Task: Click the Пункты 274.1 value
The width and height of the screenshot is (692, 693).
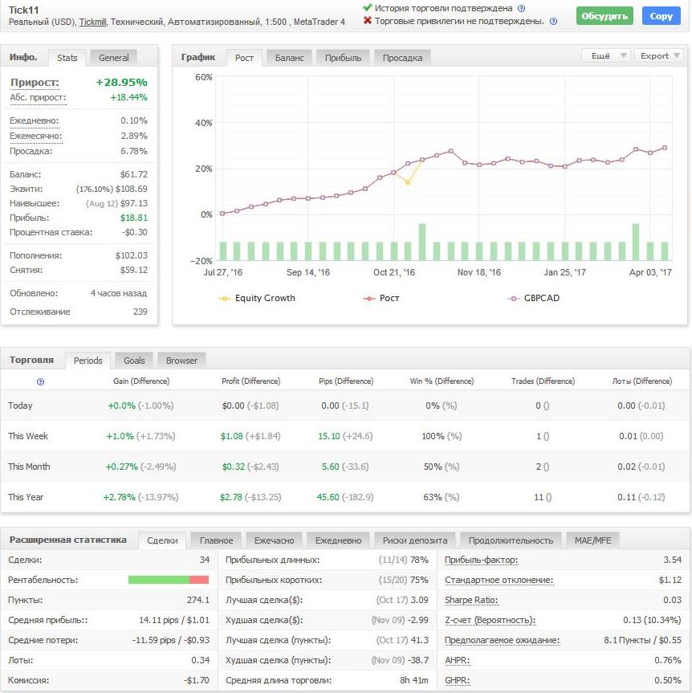Action: click(x=198, y=600)
